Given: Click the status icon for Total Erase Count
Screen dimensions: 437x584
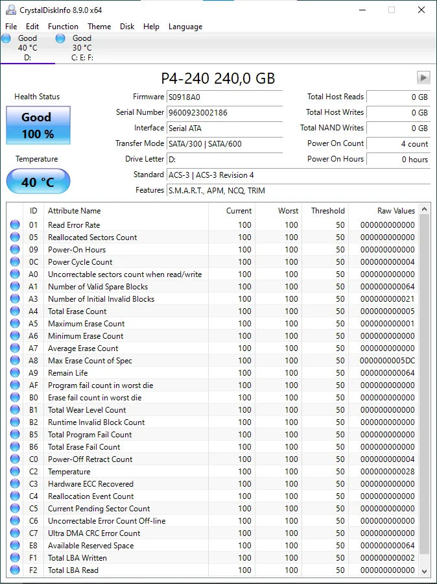Looking at the screenshot, I should tap(15, 311).
